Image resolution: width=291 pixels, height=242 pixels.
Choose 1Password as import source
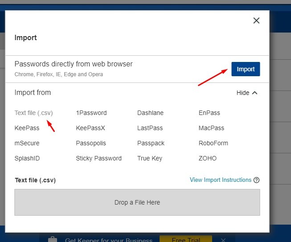[x=91, y=113]
